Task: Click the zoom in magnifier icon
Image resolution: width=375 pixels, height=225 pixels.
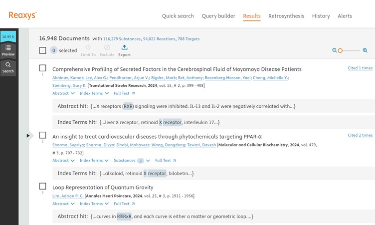Action: [365, 50]
